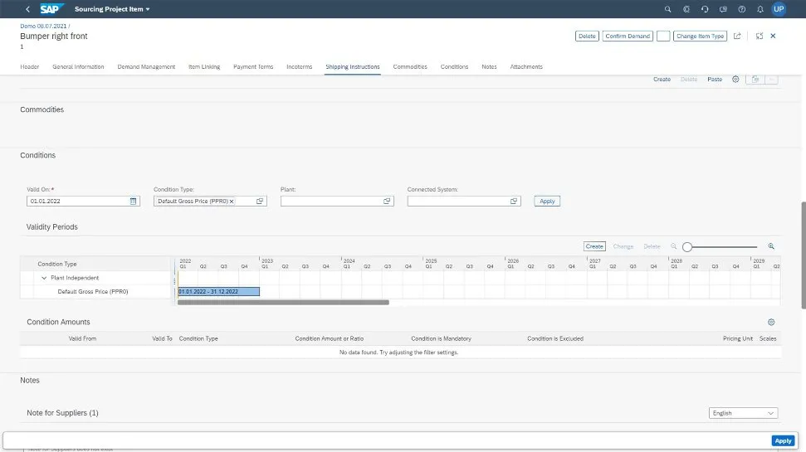This screenshot has width=806, height=452.
Task: Click the zoom in icon for the timeline
Action: (771, 246)
